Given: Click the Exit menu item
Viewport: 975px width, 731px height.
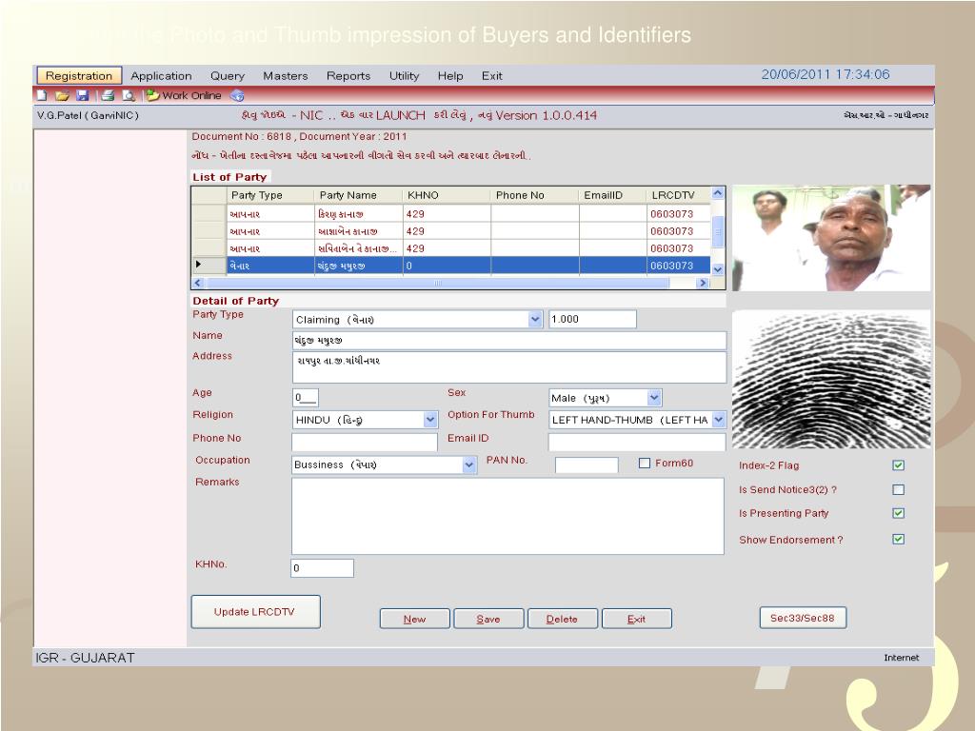Looking at the screenshot, I should (x=492, y=76).
